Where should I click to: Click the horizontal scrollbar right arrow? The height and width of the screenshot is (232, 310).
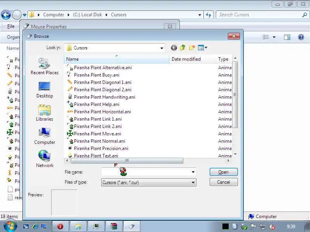click(x=229, y=161)
